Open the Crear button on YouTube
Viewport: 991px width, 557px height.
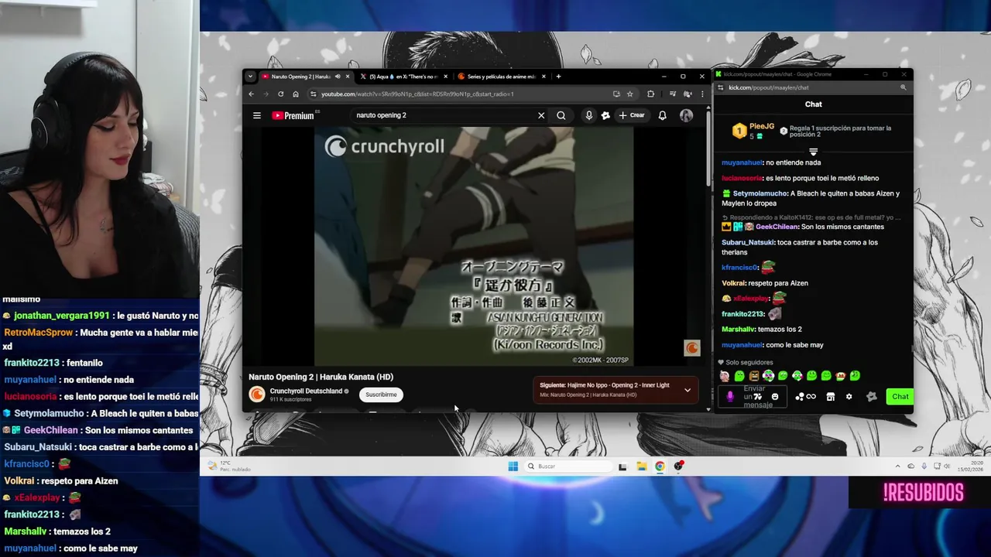[632, 115]
